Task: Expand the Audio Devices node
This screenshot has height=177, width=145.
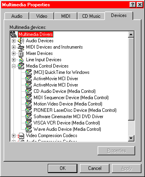Action: click(x=13, y=41)
